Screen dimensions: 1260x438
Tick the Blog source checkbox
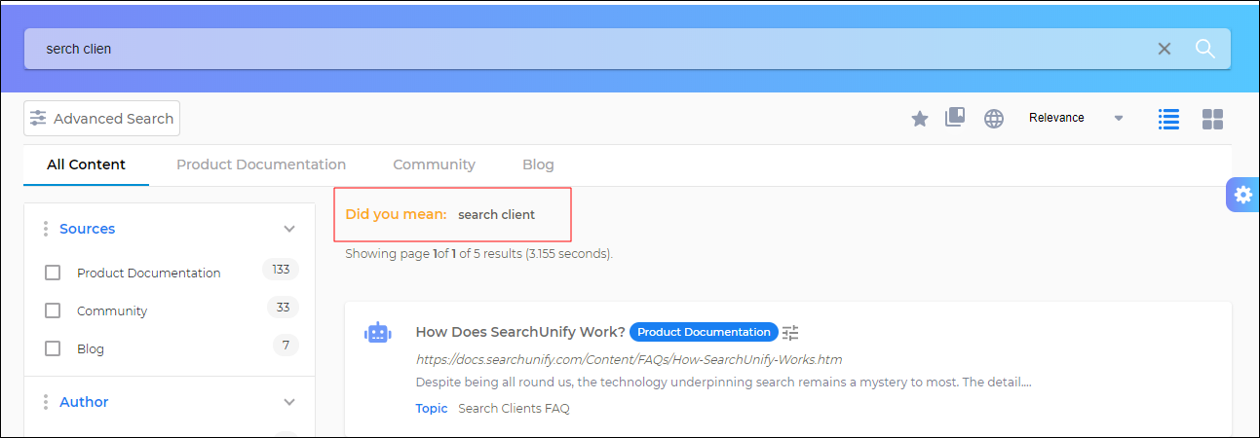53,349
